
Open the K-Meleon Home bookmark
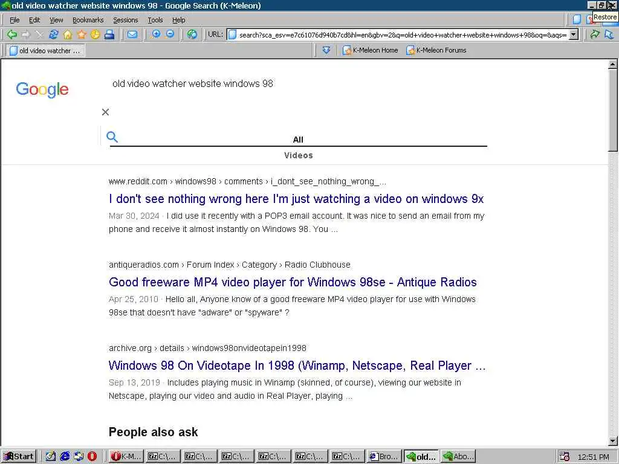371,50
